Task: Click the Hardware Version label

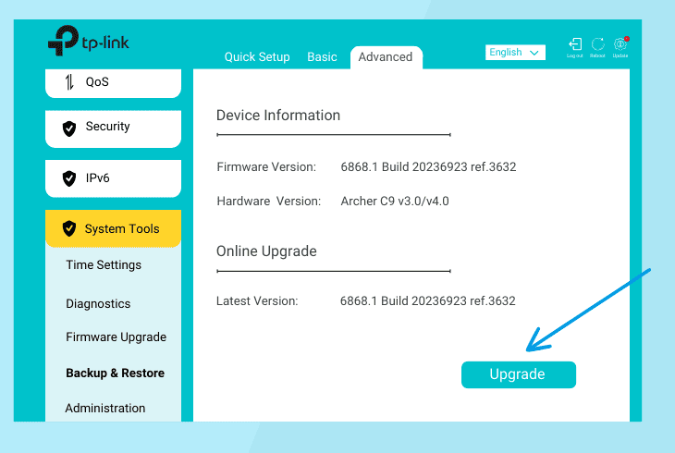Action: click(269, 202)
